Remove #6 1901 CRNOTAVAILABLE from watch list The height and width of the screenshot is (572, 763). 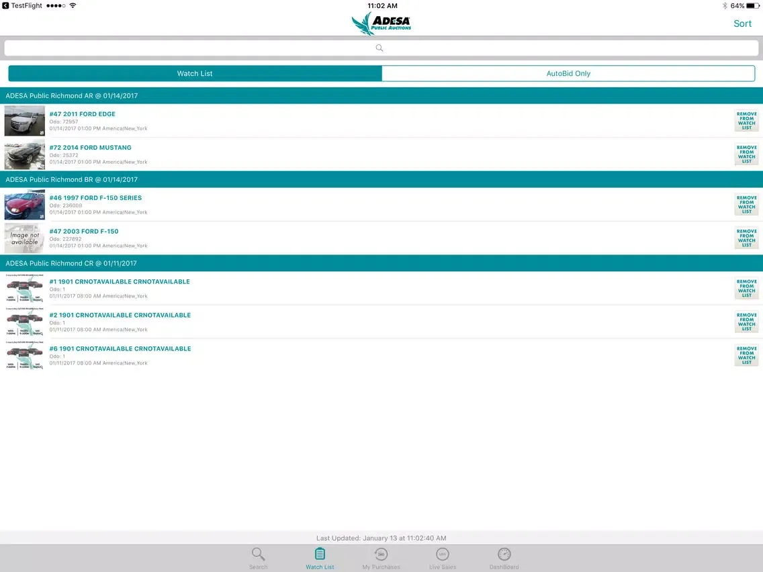coord(746,355)
